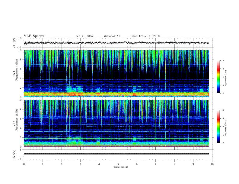239x184 pixels.
Task: Click the "-3" tick of ch.1 colorbar
Action: (x=222, y=60)
